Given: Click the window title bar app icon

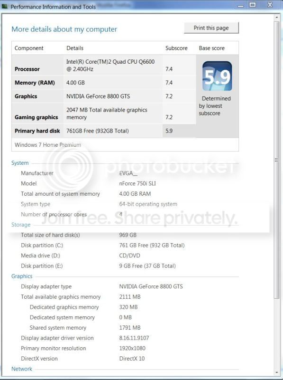Looking at the screenshot, I should click(x=4, y=7).
